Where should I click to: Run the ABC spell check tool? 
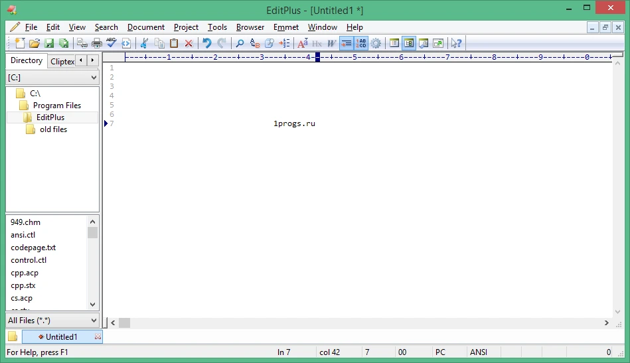pyautogui.click(x=112, y=43)
